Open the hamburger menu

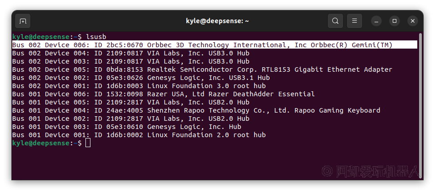point(354,21)
